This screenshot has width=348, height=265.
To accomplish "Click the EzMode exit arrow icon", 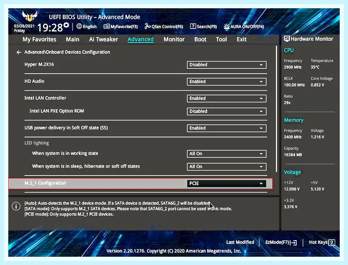I will point(293,243).
